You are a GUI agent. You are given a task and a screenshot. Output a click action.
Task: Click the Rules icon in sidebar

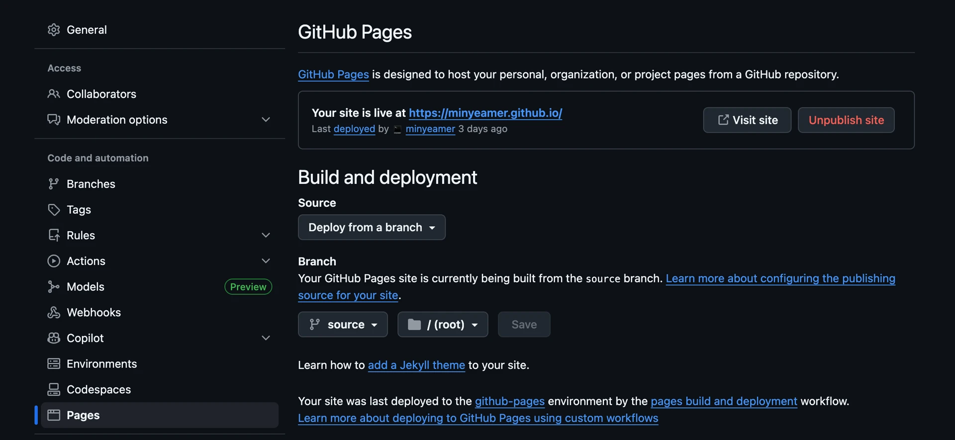[54, 235]
